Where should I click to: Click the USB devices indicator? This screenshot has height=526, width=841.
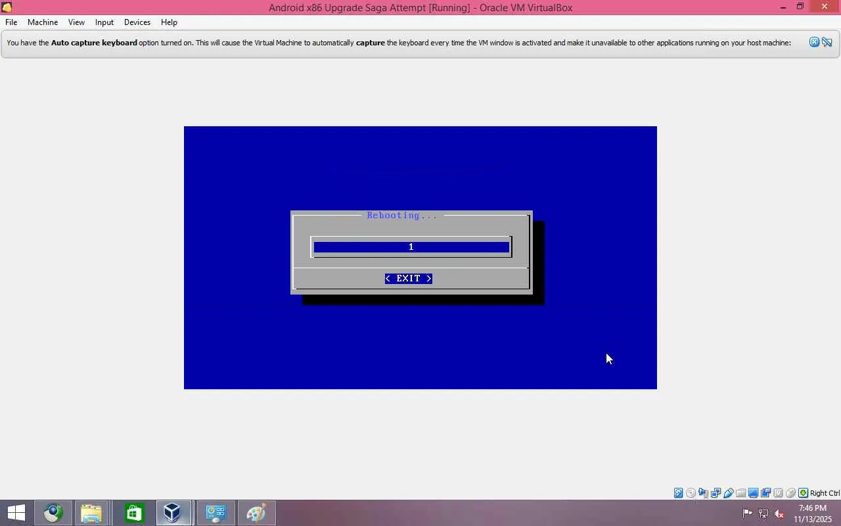click(x=729, y=493)
